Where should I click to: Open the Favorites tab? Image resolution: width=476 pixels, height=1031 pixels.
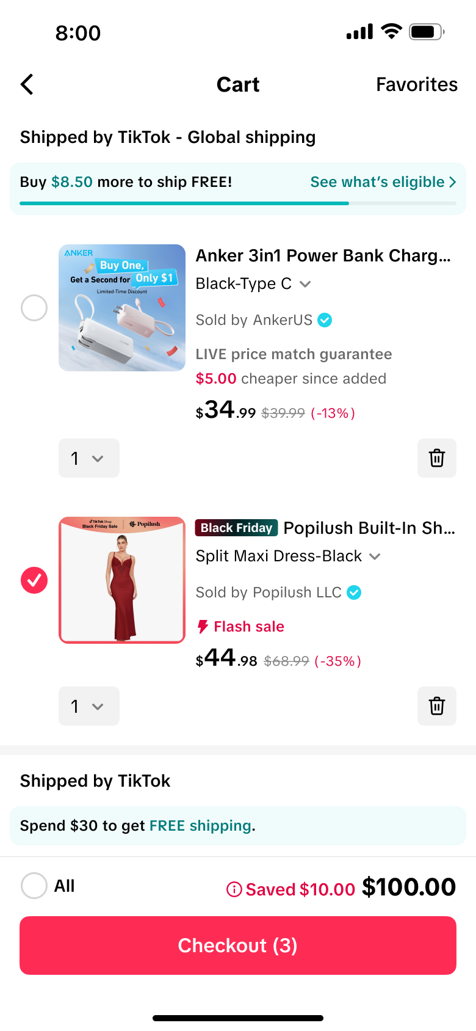point(417,84)
